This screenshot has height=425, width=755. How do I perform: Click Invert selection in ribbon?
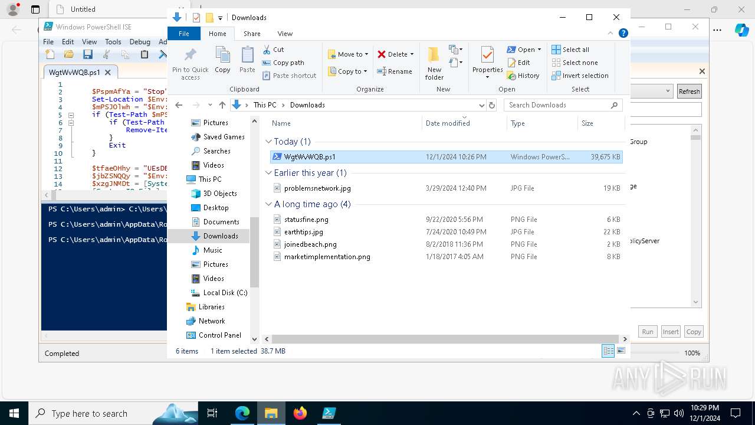580,76
